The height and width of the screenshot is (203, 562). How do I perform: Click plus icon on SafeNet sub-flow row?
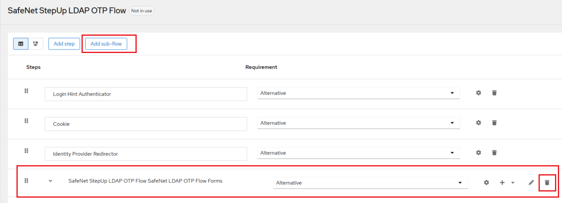(502, 183)
